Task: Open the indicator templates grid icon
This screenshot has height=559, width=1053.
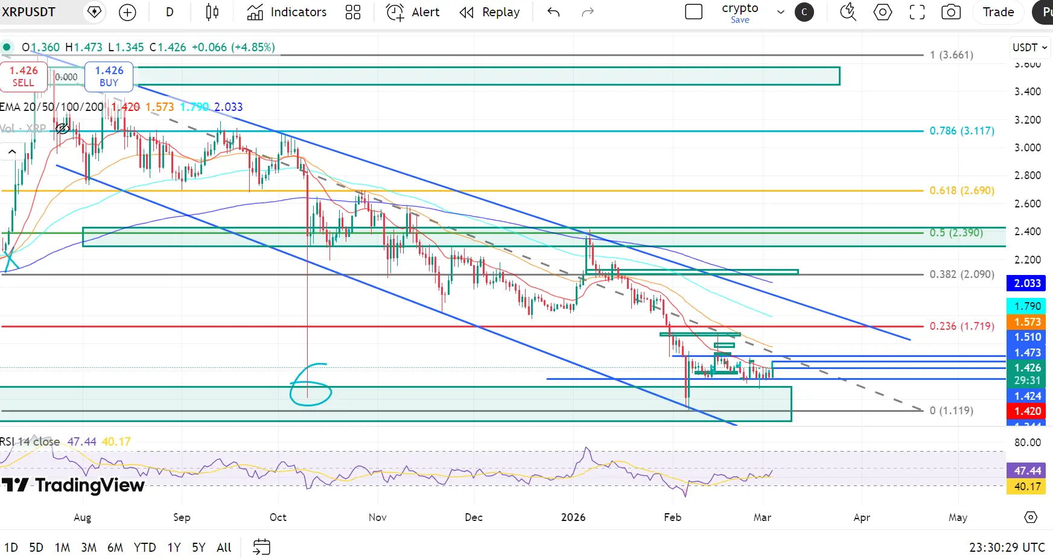Action: point(353,12)
